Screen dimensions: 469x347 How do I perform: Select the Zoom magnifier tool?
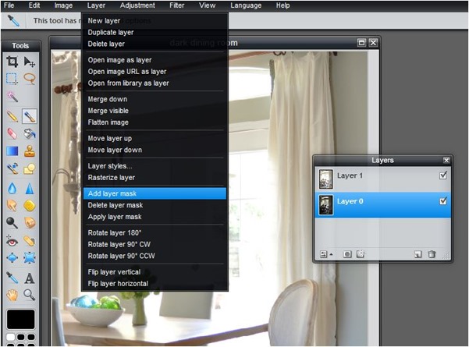pos(30,296)
